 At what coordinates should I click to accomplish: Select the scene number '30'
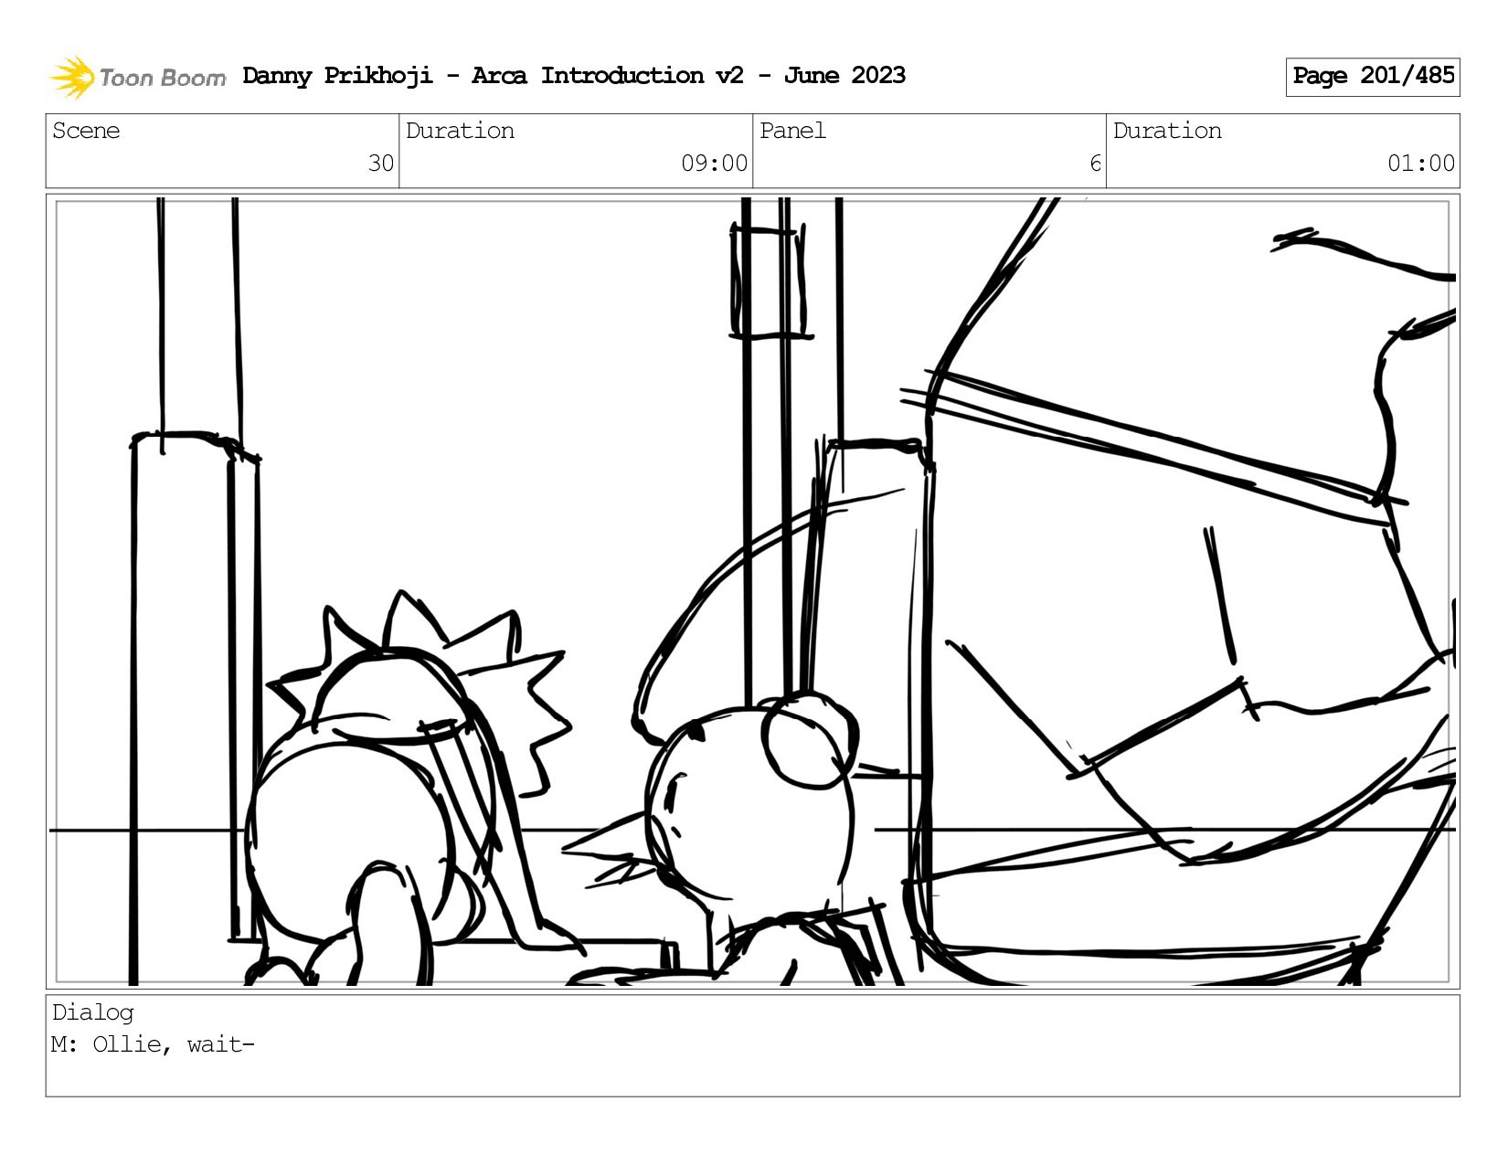coord(380,164)
